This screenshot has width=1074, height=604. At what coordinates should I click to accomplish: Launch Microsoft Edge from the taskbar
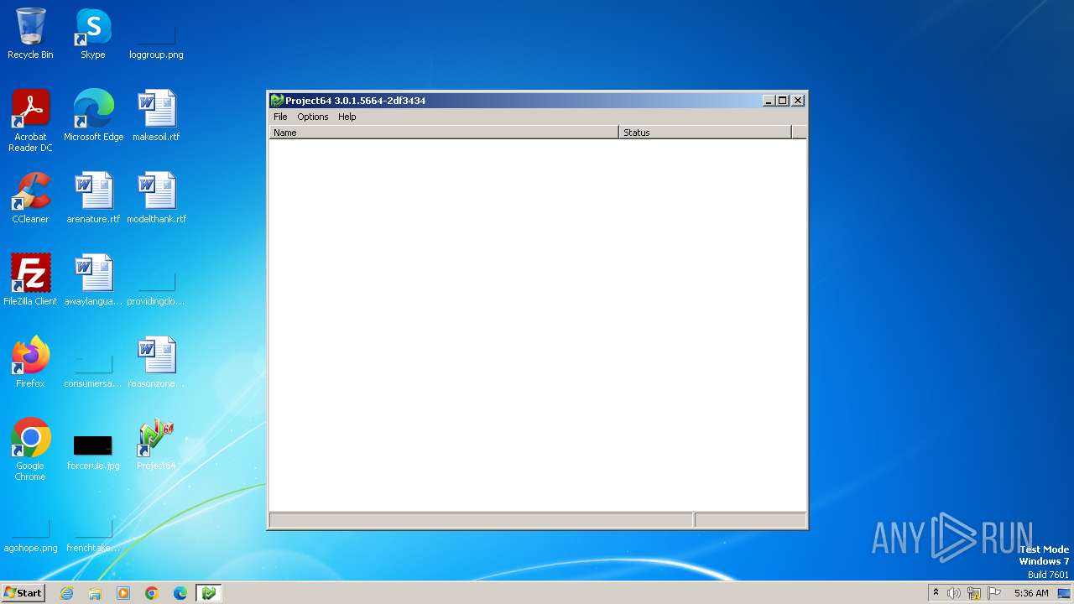tap(180, 593)
